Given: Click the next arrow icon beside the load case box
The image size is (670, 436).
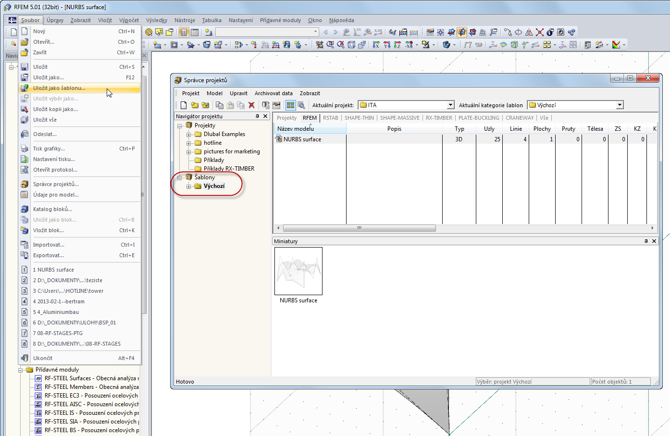Looking at the screenshot, I should (x=335, y=32).
